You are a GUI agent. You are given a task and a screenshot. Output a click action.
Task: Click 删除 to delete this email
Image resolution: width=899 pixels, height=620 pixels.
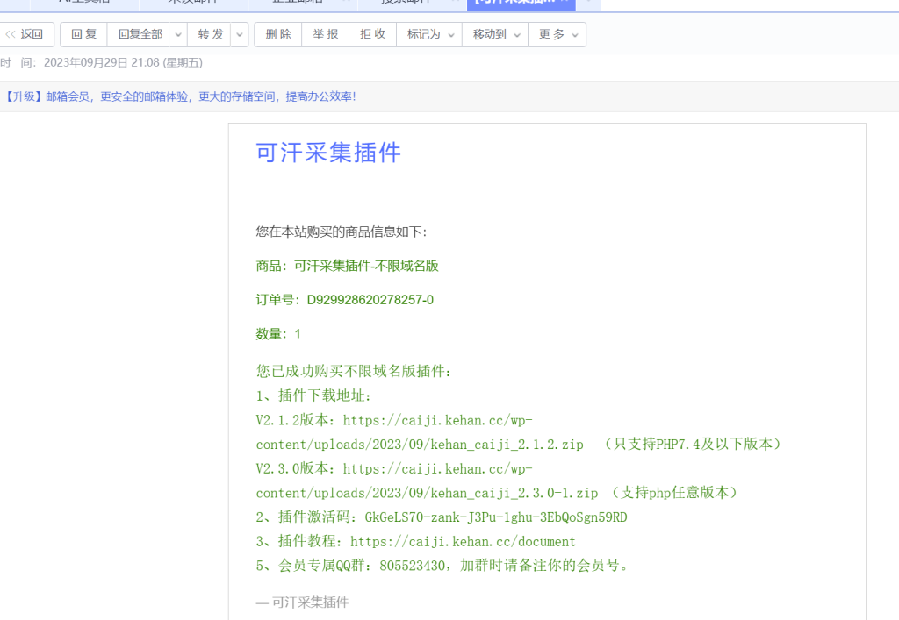point(277,34)
